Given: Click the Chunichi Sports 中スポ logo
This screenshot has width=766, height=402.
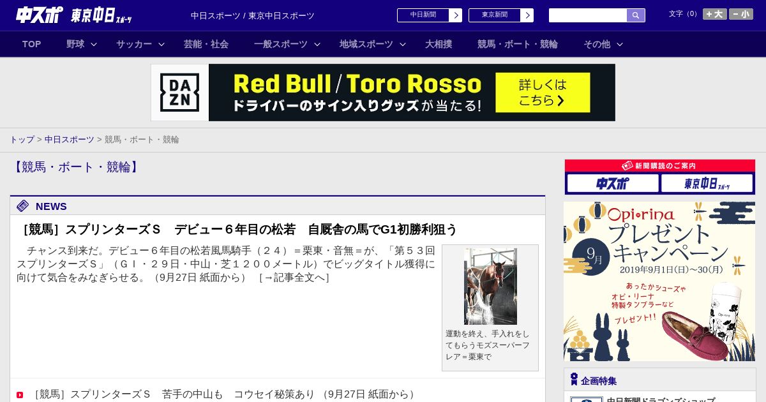Looking at the screenshot, I should [40, 15].
